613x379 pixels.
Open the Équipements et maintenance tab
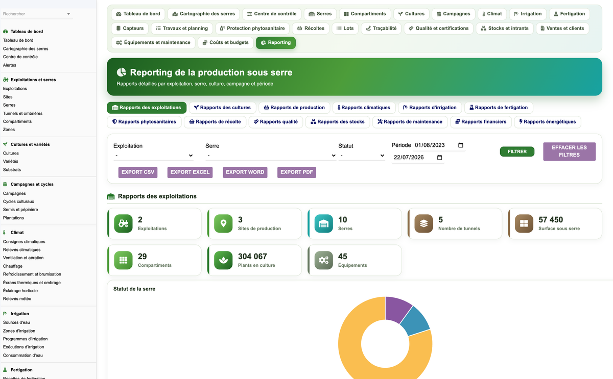tap(153, 42)
